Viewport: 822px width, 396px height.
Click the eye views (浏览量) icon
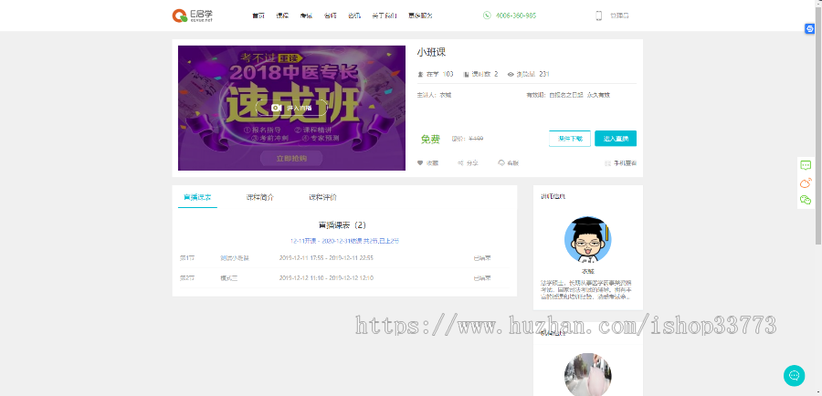[511, 75]
